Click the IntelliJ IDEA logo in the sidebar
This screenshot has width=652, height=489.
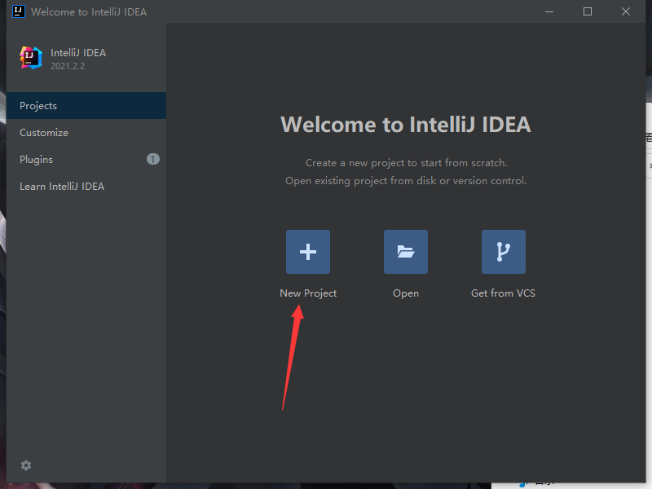31,58
